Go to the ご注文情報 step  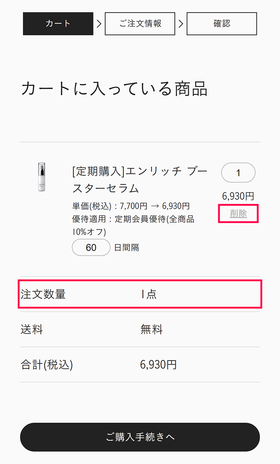pos(140,24)
